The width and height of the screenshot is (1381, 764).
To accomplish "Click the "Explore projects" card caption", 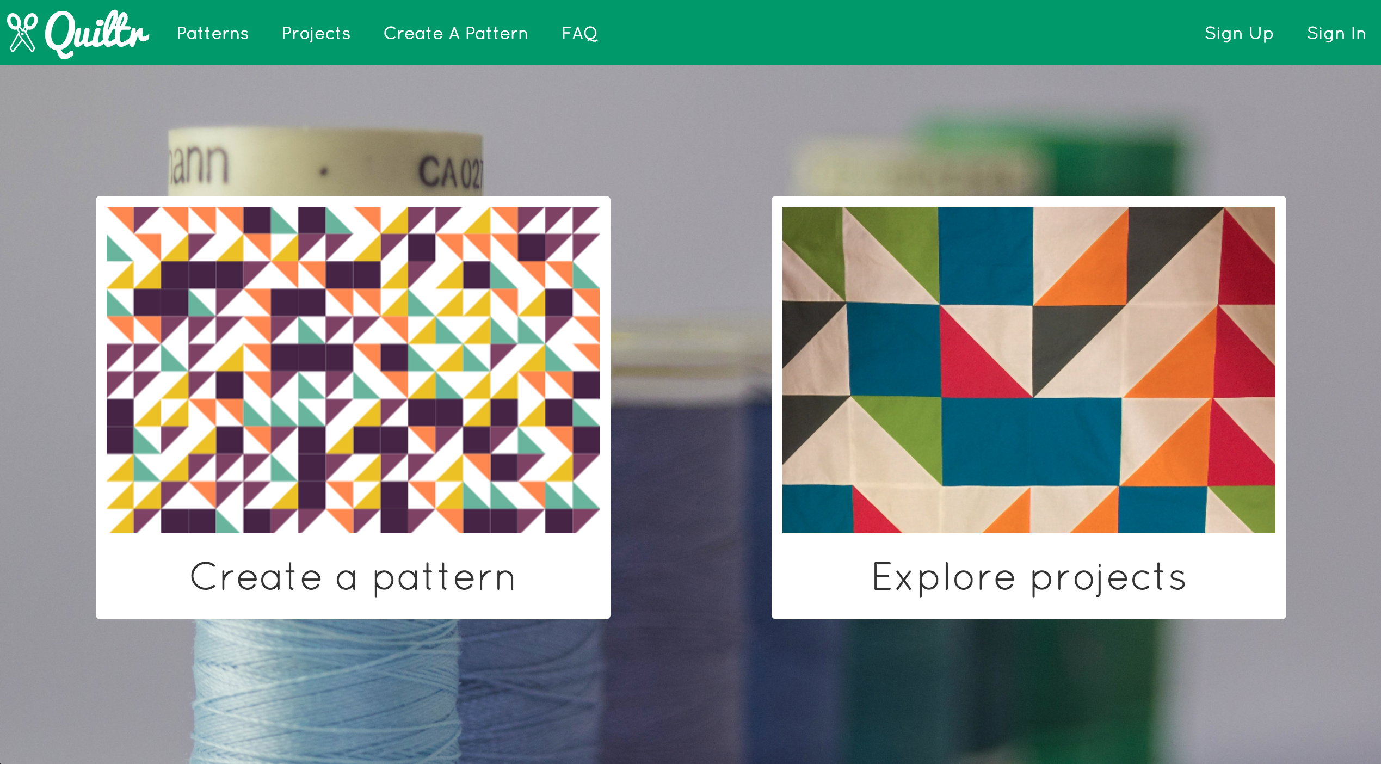I will point(1029,577).
